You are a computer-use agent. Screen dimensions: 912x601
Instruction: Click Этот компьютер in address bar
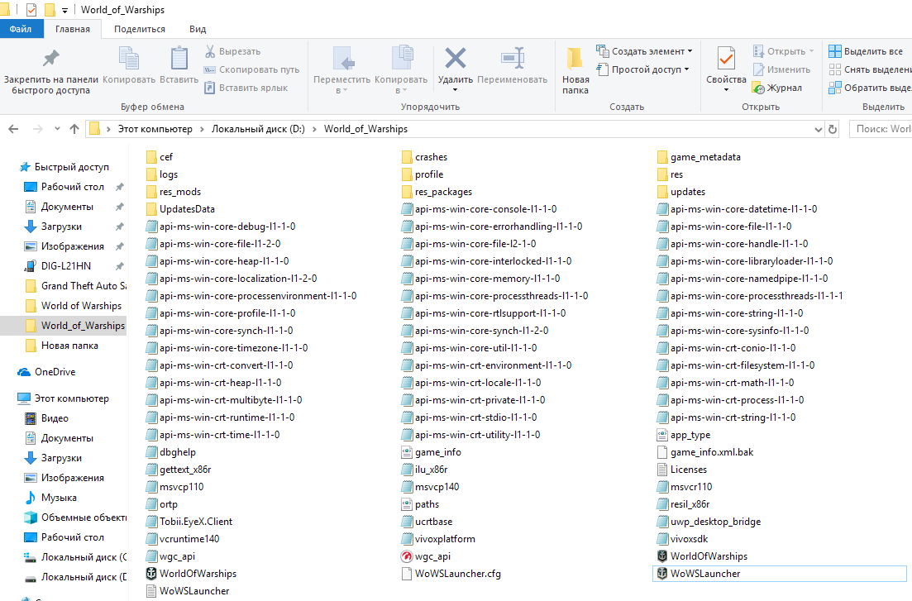coord(155,129)
